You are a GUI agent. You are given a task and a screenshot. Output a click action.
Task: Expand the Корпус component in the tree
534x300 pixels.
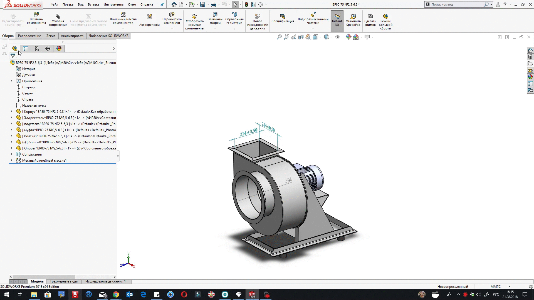(x=12, y=112)
